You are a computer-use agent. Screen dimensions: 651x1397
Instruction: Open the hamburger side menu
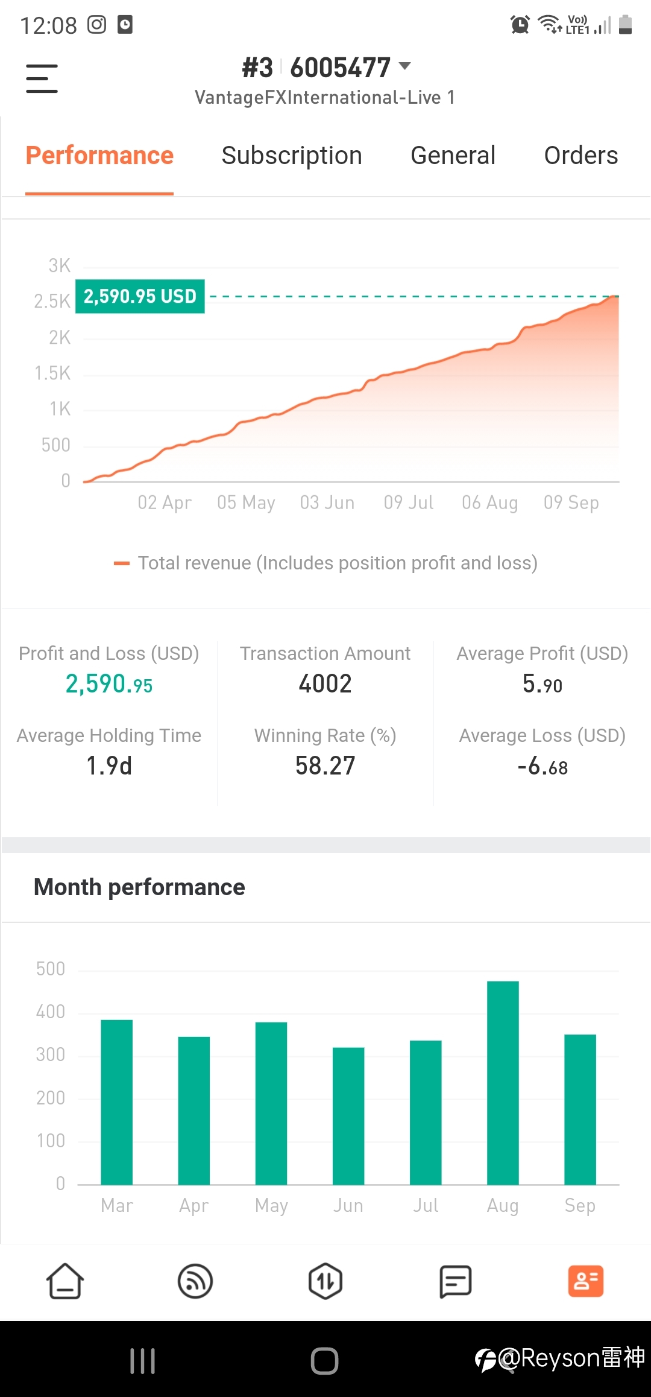coord(42,78)
